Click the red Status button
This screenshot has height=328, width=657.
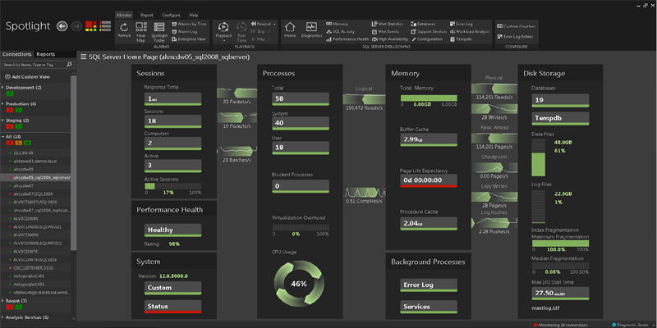coord(173,306)
